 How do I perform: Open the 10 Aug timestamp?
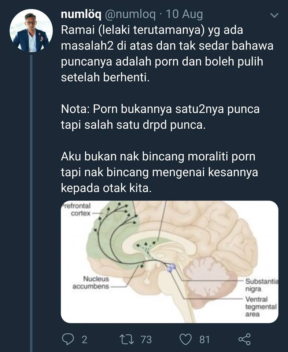pos(184,14)
